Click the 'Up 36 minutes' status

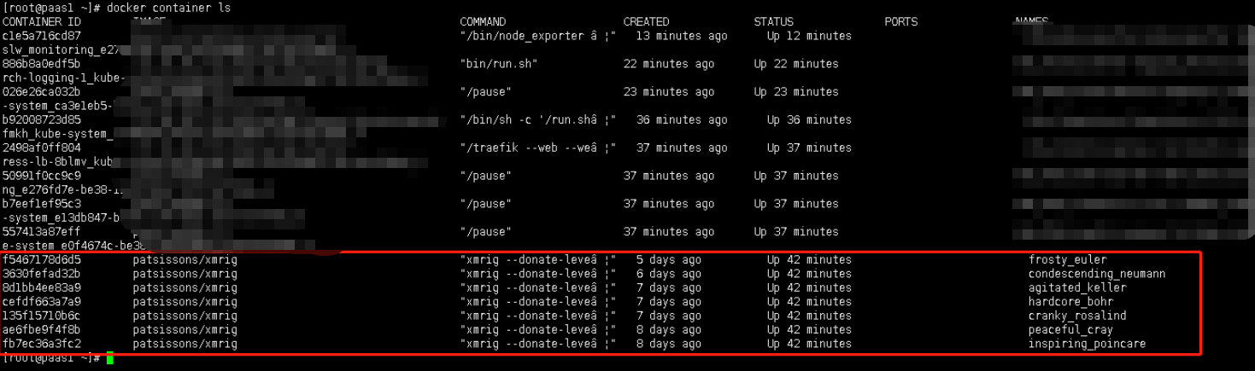point(809,120)
